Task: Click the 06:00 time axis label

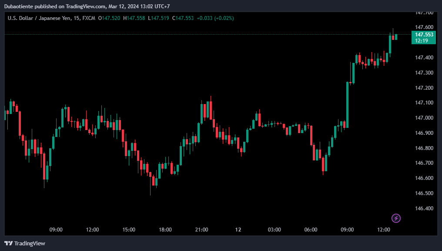Action: (x=311, y=230)
